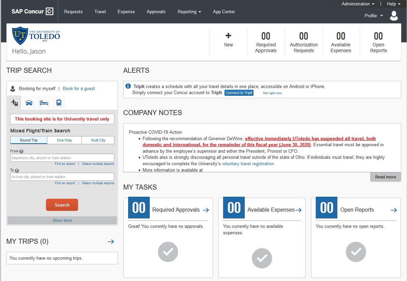Click the help icon next to From
Screen dimensions: 407x281
(x=21, y=152)
